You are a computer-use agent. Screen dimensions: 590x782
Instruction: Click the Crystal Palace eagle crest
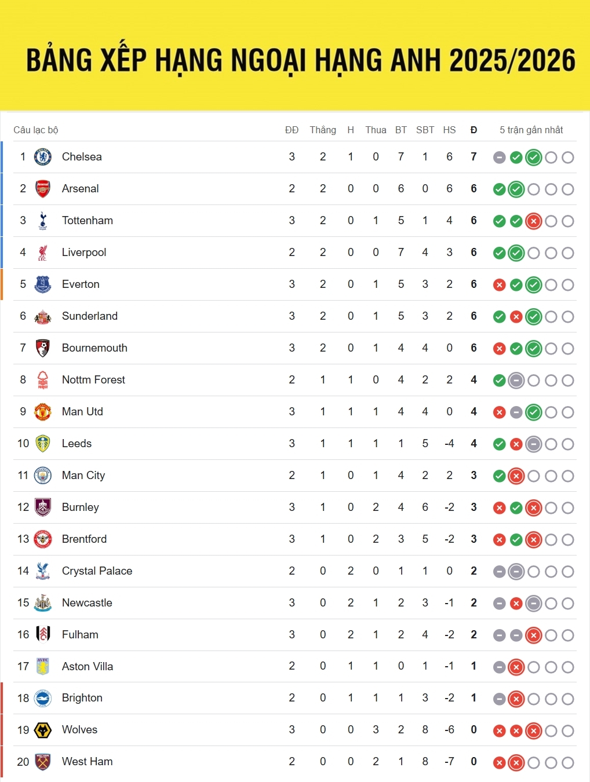(43, 571)
